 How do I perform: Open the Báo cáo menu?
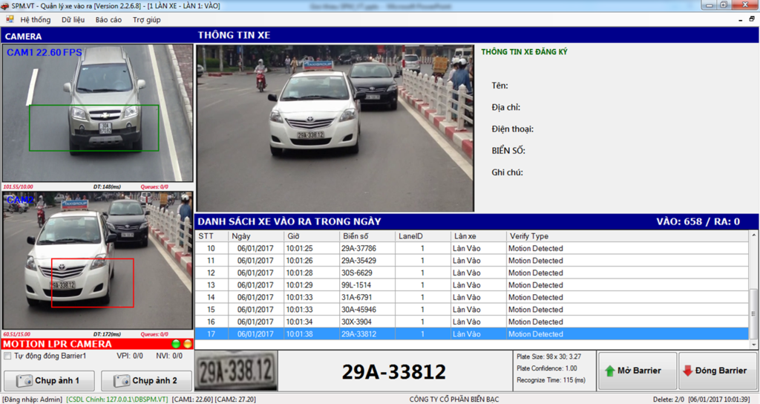click(108, 19)
